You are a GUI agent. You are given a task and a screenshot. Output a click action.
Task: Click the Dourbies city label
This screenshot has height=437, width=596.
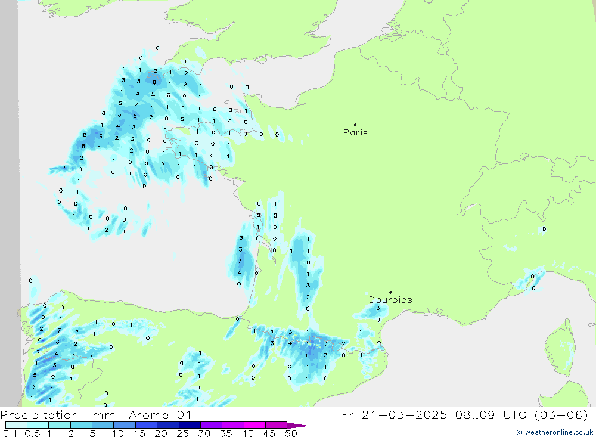click(390, 300)
